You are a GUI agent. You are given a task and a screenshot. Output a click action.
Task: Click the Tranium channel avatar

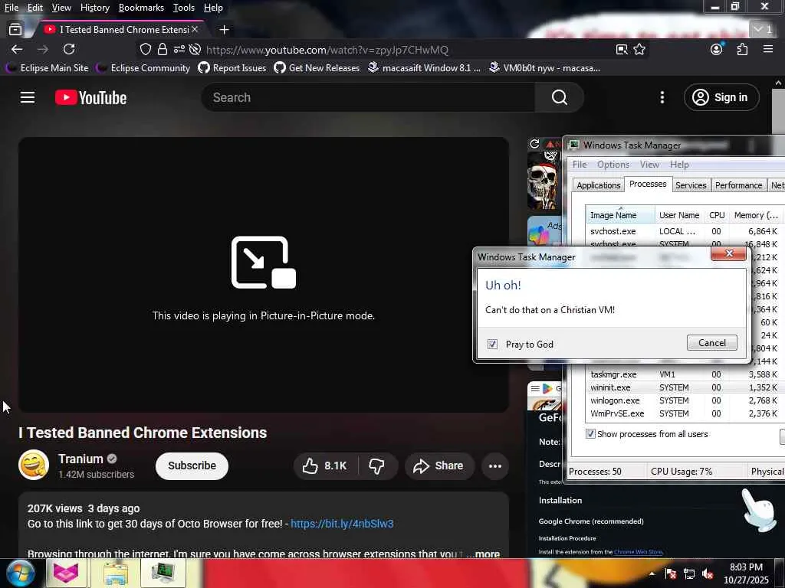[x=34, y=465]
